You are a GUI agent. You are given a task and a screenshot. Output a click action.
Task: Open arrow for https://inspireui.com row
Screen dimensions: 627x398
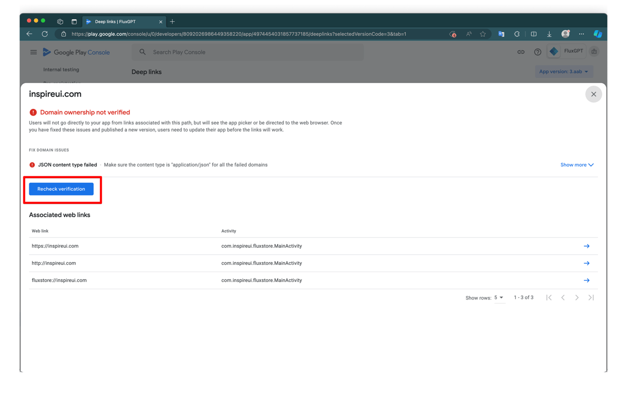[x=587, y=246]
